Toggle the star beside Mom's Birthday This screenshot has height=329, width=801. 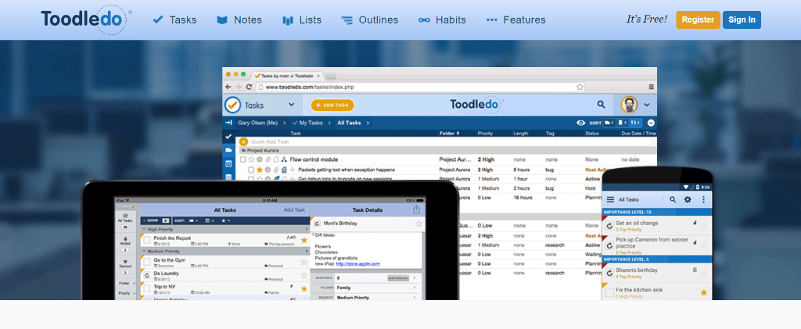[419, 224]
